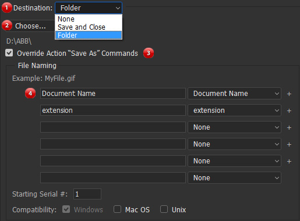
Task: Click the empty fourth-row file naming field
Action: coord(113,144)
